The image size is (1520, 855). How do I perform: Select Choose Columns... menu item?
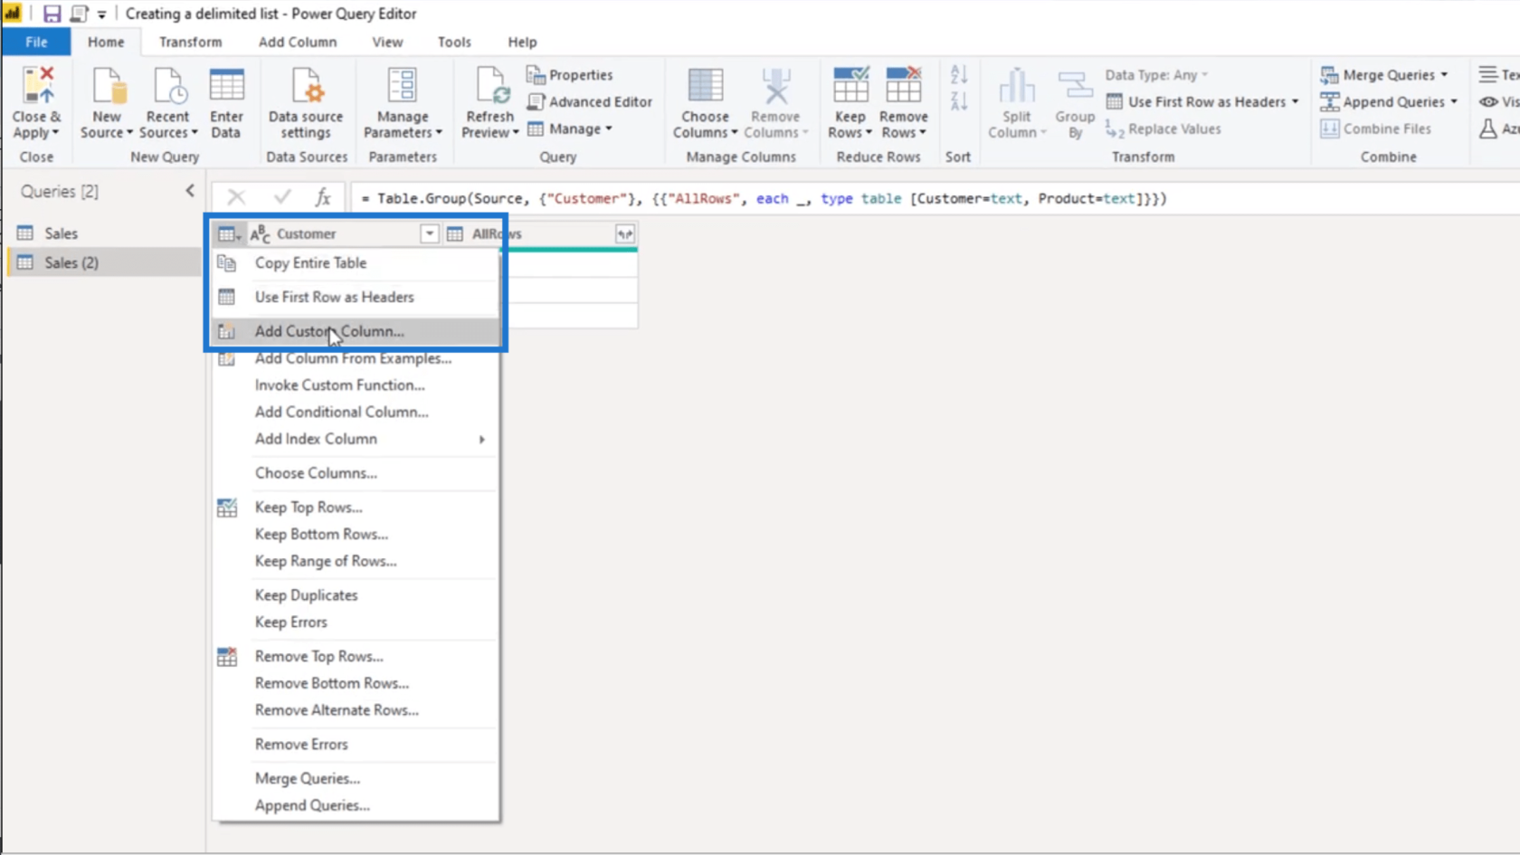point(356,473)
